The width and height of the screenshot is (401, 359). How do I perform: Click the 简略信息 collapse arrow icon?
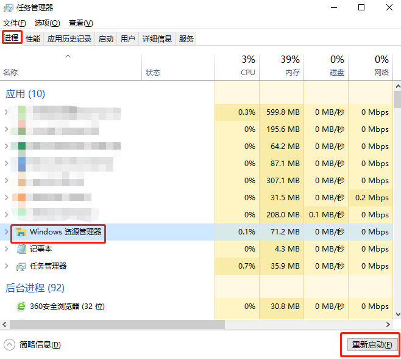pyautogui.click(x=9, y=344)
